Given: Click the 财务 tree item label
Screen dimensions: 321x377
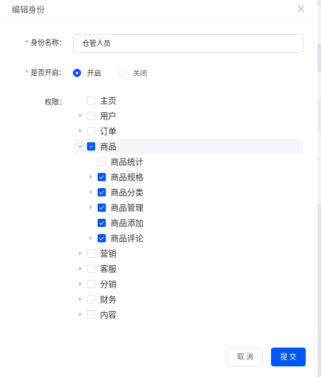Looking at the screenshot, I should [x=108, y=299].
